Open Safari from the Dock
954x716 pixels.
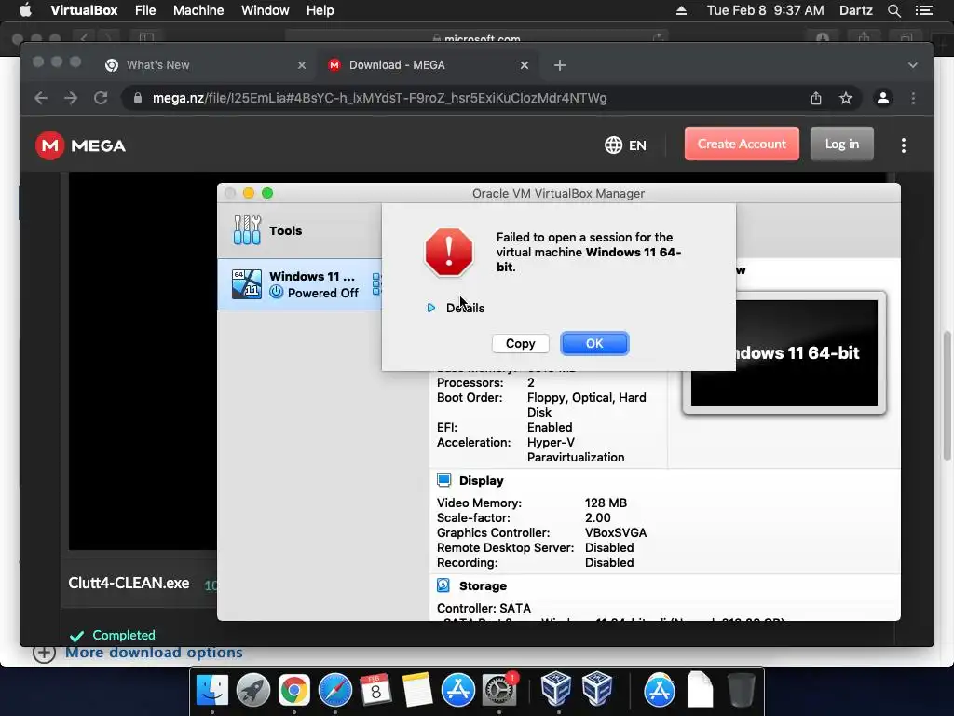(x=335, y=690)
